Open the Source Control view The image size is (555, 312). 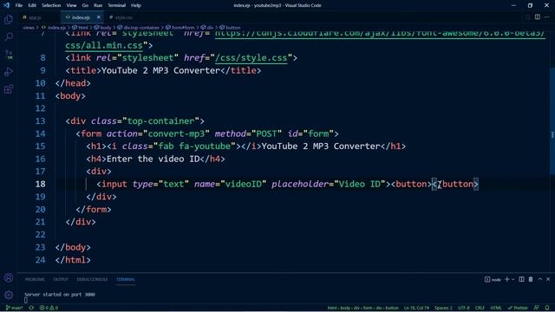coord(9,54)
